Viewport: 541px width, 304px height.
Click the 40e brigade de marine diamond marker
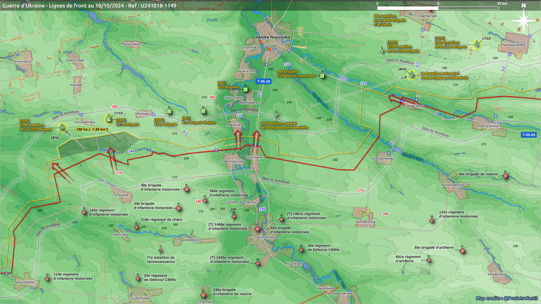[505, 176]
